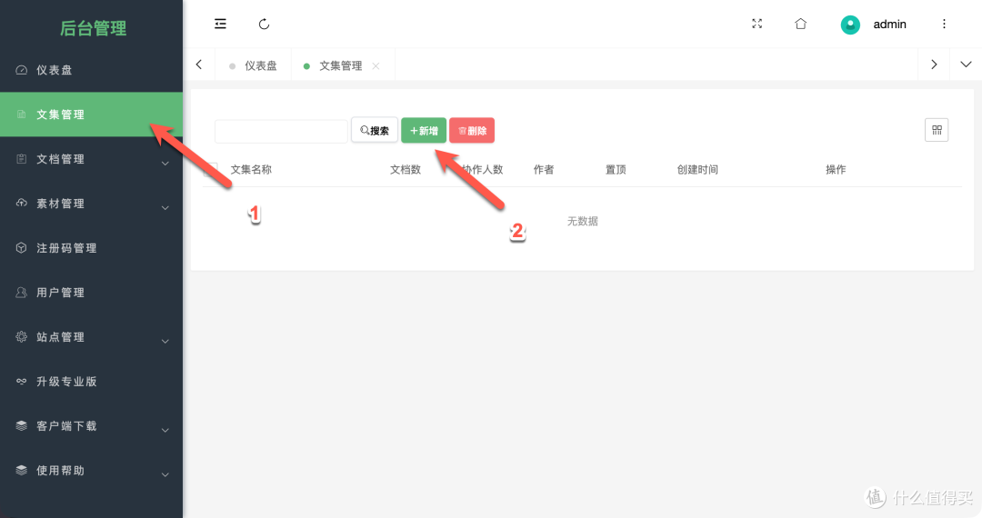Click the 站点管理 gear icon
The image size is (982, 518).
tap(21, 336)
